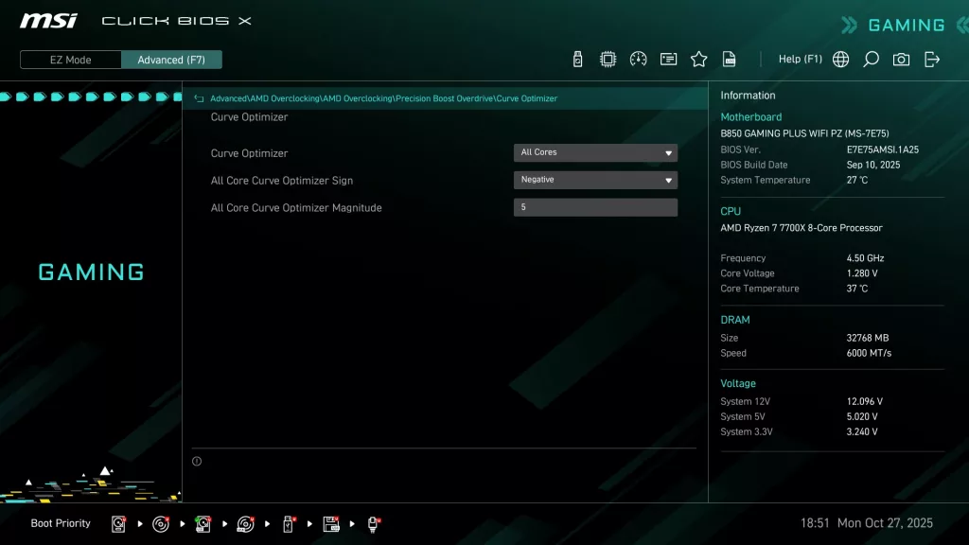The width and height of the screenshot is (969, 545).
Task: Open the Curve Optimizer cores dropdown
Action: pos(595,152)
